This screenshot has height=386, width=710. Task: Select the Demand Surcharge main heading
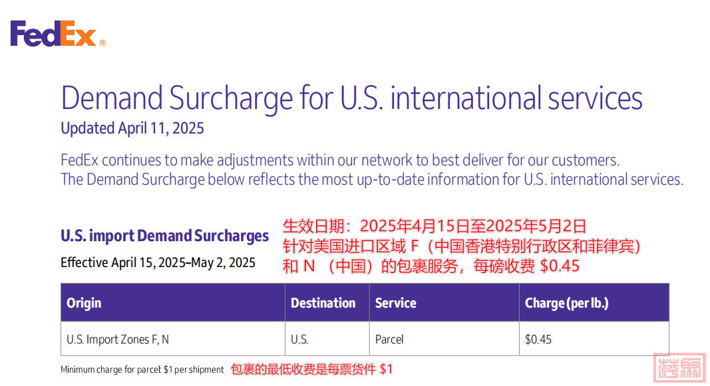click(352, 98)
